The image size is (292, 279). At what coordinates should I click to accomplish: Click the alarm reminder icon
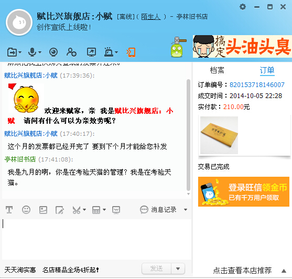(109, 52)
